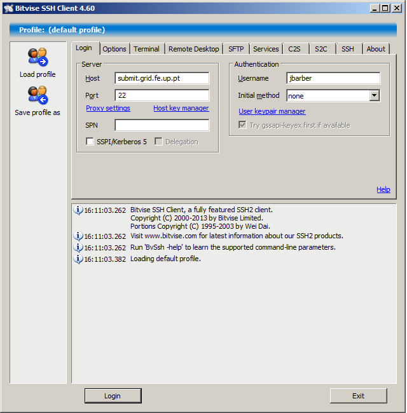The image size is (407, 413).
Task: Click the Help link
Action: click(383, 189)
